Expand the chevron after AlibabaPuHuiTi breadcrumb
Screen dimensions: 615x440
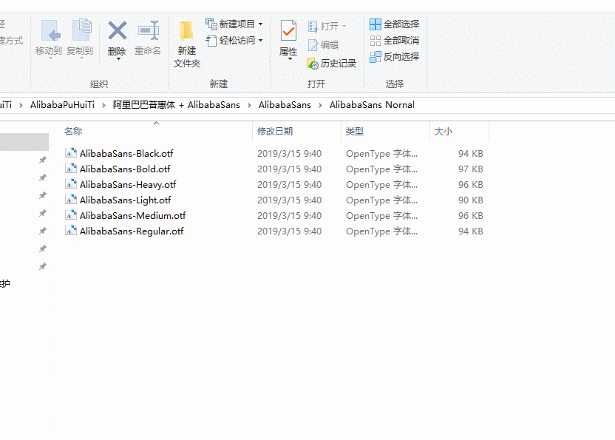pyautogui.click(x=103, y=105)
